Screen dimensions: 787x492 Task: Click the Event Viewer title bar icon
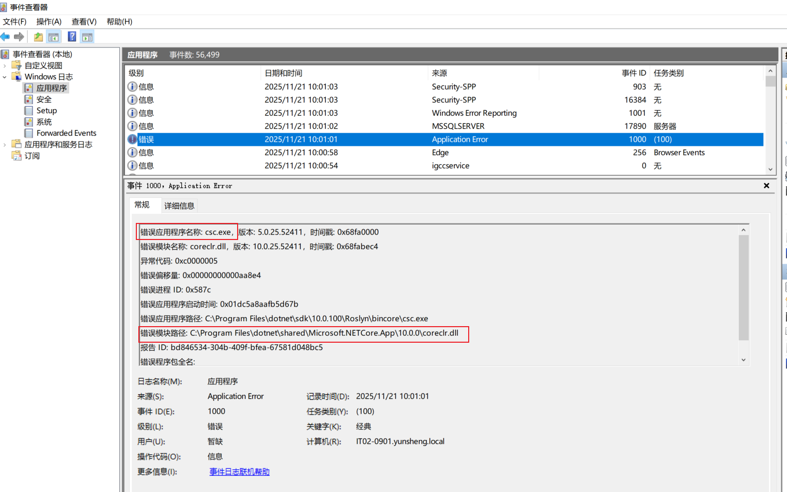(x=4, y=7)
